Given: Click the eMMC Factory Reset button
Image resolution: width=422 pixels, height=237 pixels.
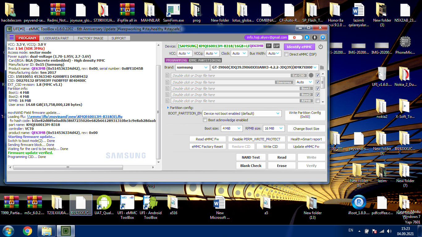Looking at the screenshot, I should (x=208, y=147).
